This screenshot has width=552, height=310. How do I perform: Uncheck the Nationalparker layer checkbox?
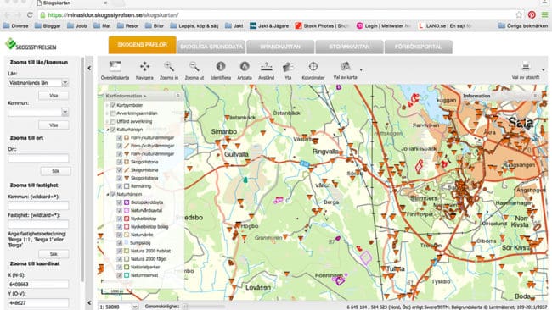[120, 267]
